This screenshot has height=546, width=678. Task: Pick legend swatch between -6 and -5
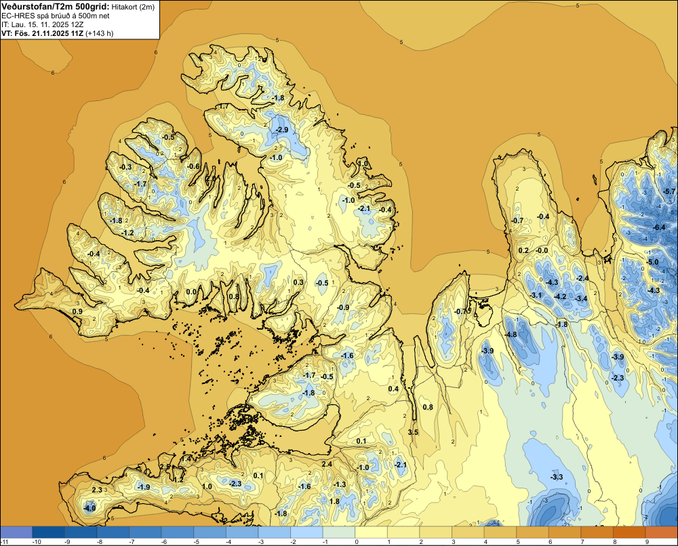(x=178, y=532)
